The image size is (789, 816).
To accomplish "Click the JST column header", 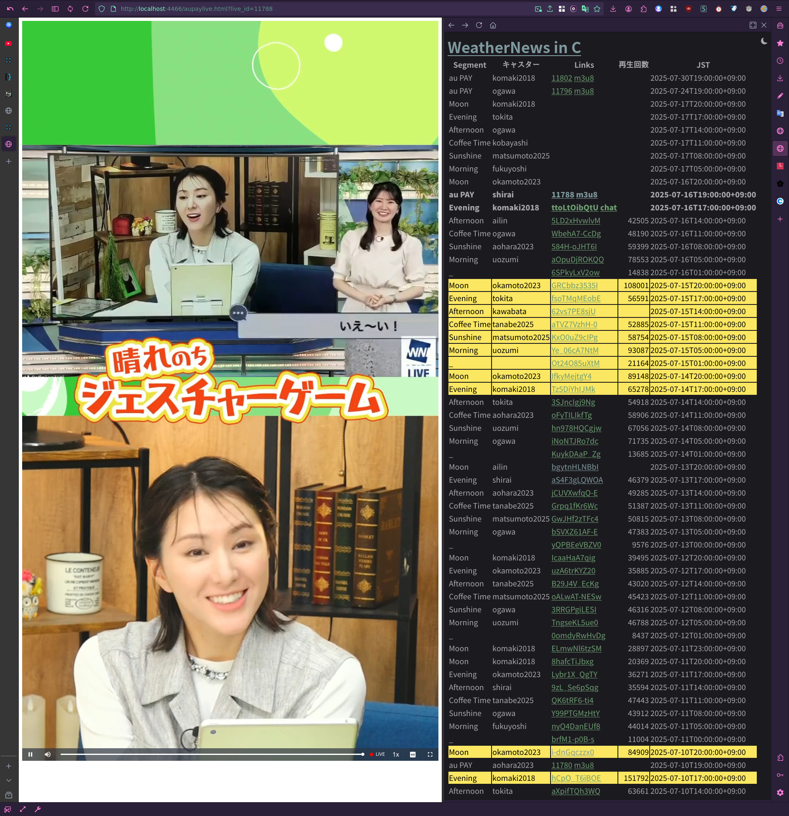I will (x=703, y=65).
